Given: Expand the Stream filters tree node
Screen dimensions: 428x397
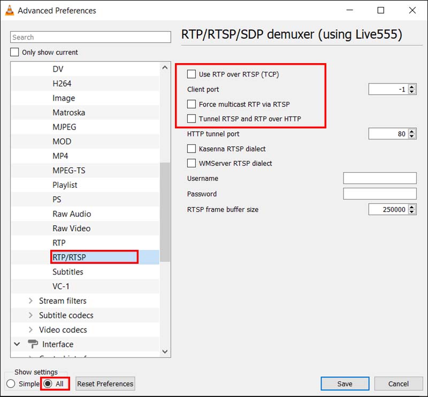Looking at the screenshot, I should pos(30,301).
